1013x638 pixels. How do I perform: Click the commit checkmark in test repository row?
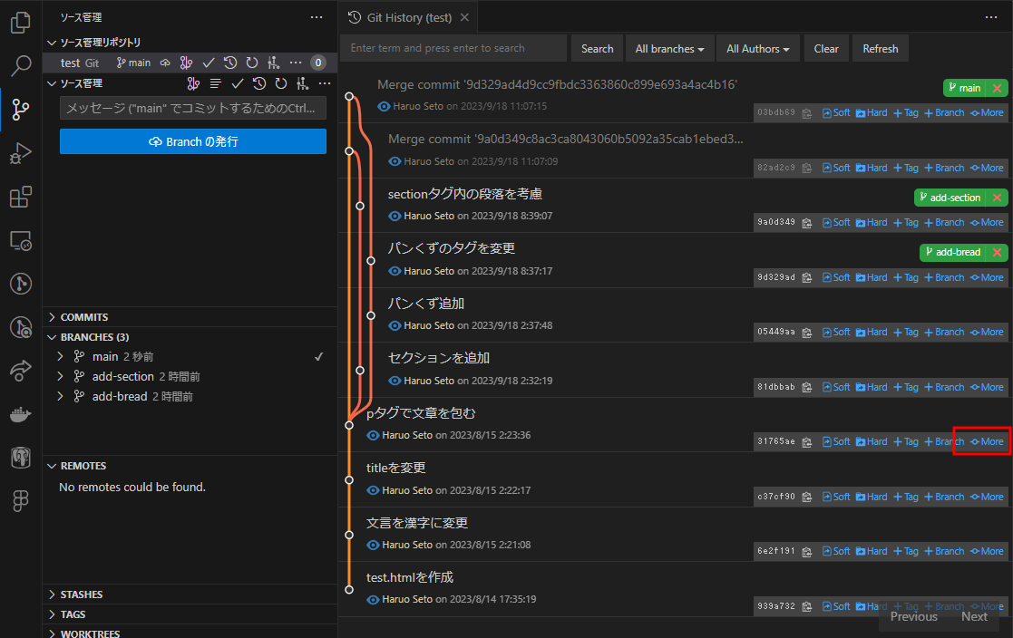point(208,63)
